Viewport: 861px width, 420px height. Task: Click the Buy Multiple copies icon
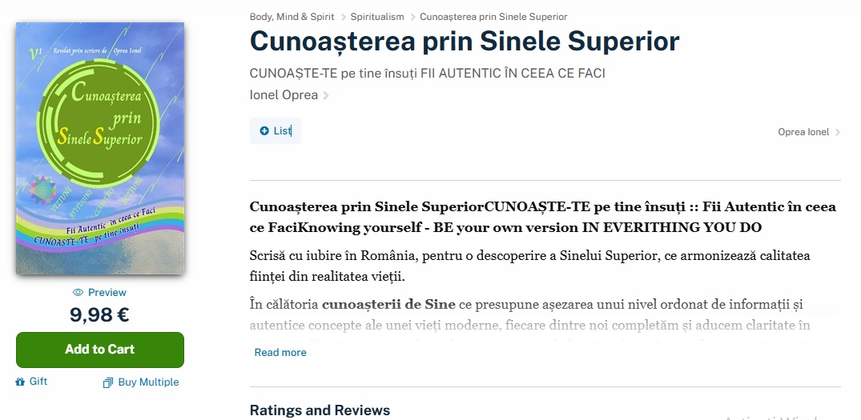click(x=108, y=382)
